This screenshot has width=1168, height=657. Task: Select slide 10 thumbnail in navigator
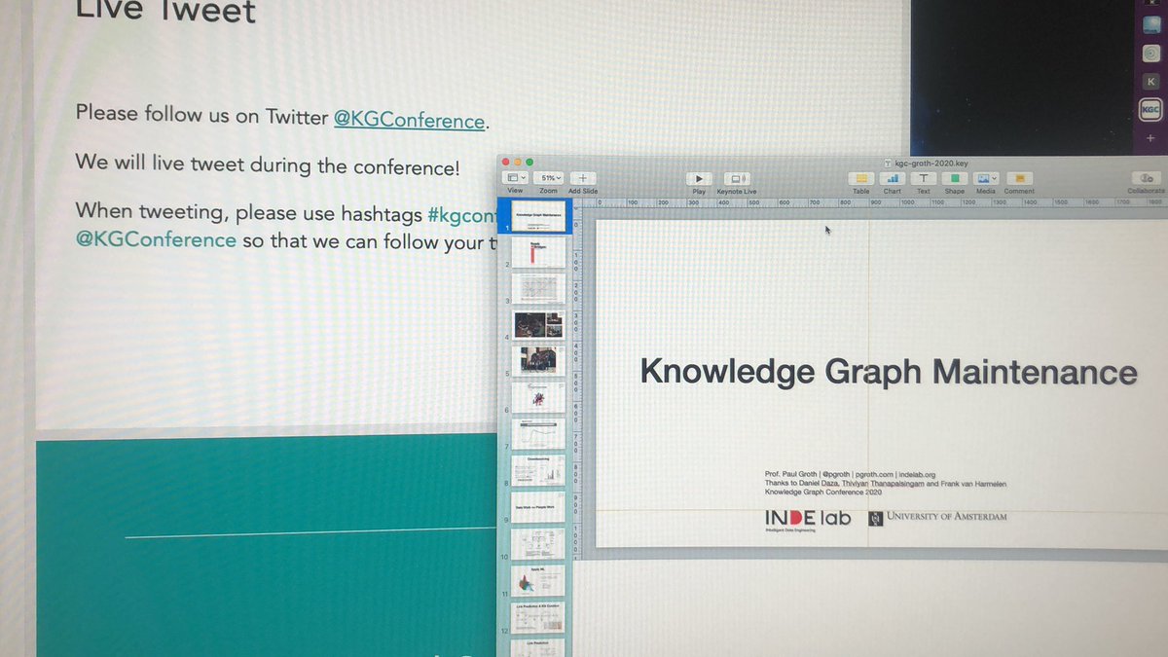point(538,544)
